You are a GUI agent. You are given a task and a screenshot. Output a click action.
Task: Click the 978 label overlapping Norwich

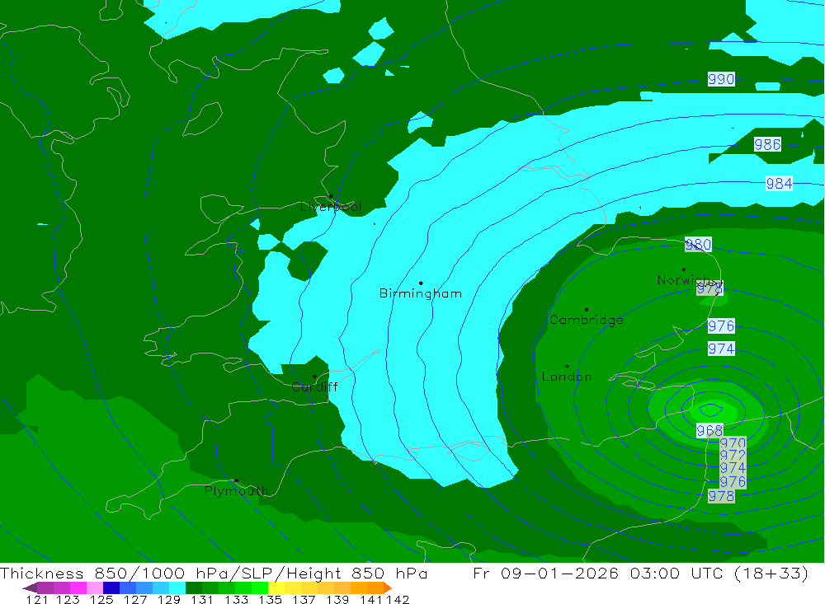(x=709, y=288)
